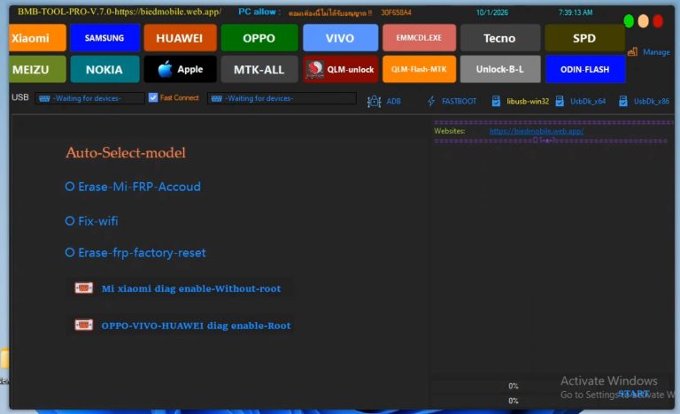The height and width of the screenshot is (414, 680).
Task: Click Mi xiaomi diag enable-Without-root button
Action: pos(180,288)
